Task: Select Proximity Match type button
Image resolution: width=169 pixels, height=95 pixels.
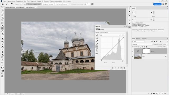Action: 62,4
